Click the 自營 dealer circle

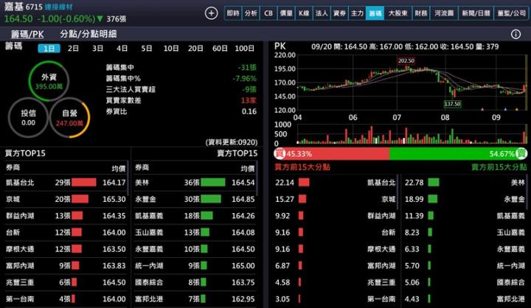pos(69,117)
